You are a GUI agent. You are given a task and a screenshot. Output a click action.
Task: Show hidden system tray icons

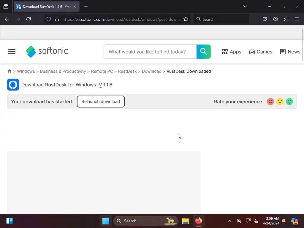coord(229,221)
